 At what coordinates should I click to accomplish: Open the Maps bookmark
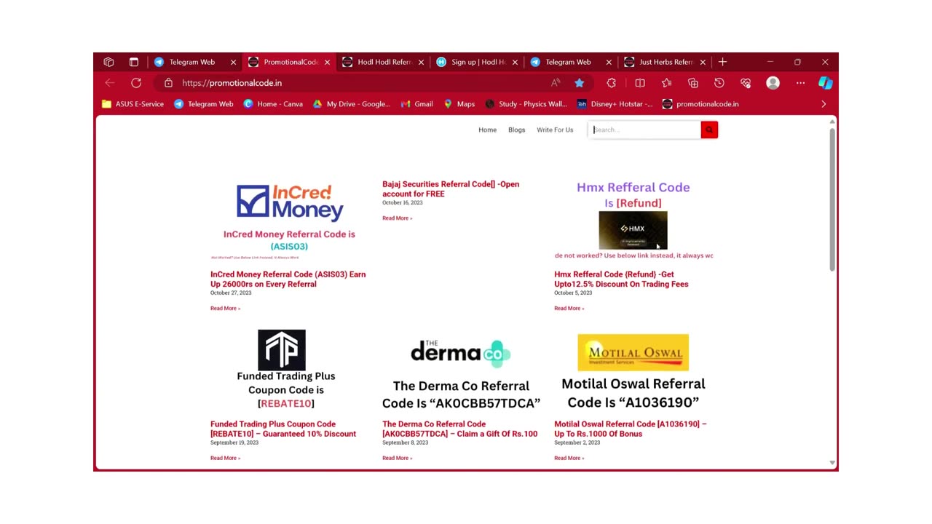coord(459,104)
